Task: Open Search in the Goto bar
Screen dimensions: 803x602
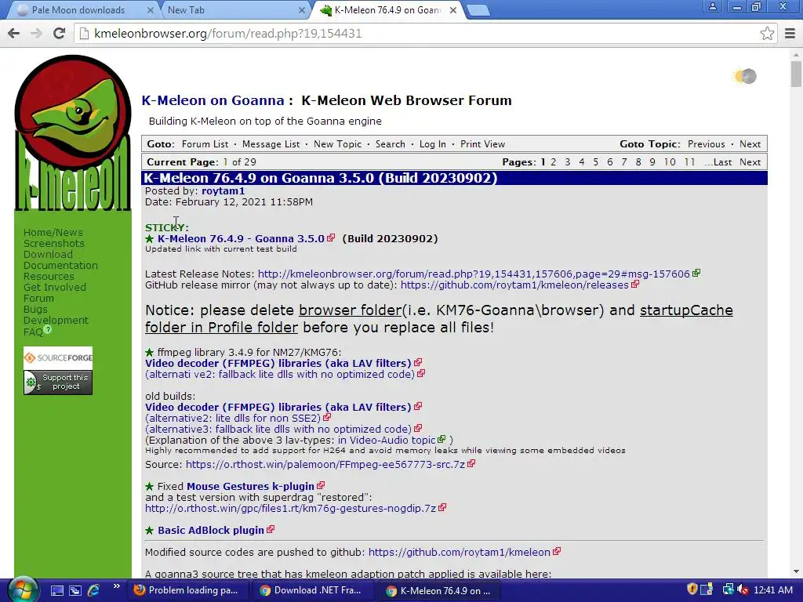Action: tap(391, 144)
